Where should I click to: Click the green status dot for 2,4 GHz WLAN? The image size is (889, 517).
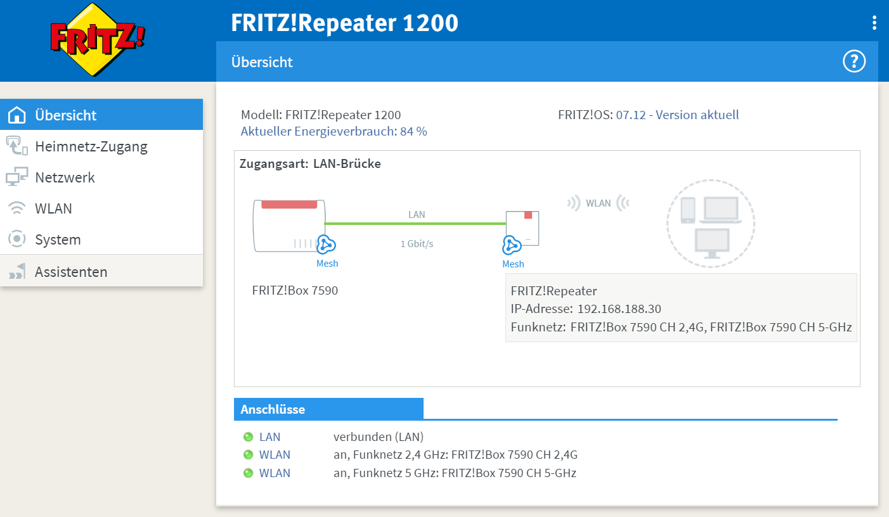[x=248, y=455]
